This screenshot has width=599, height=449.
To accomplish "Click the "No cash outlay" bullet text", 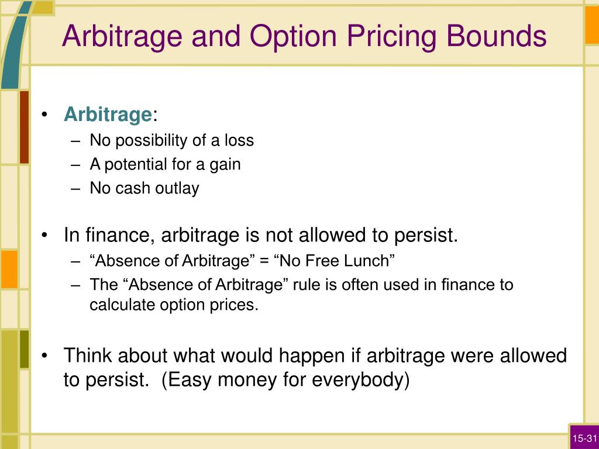I will pyautogui.click(x=144, y=188).
